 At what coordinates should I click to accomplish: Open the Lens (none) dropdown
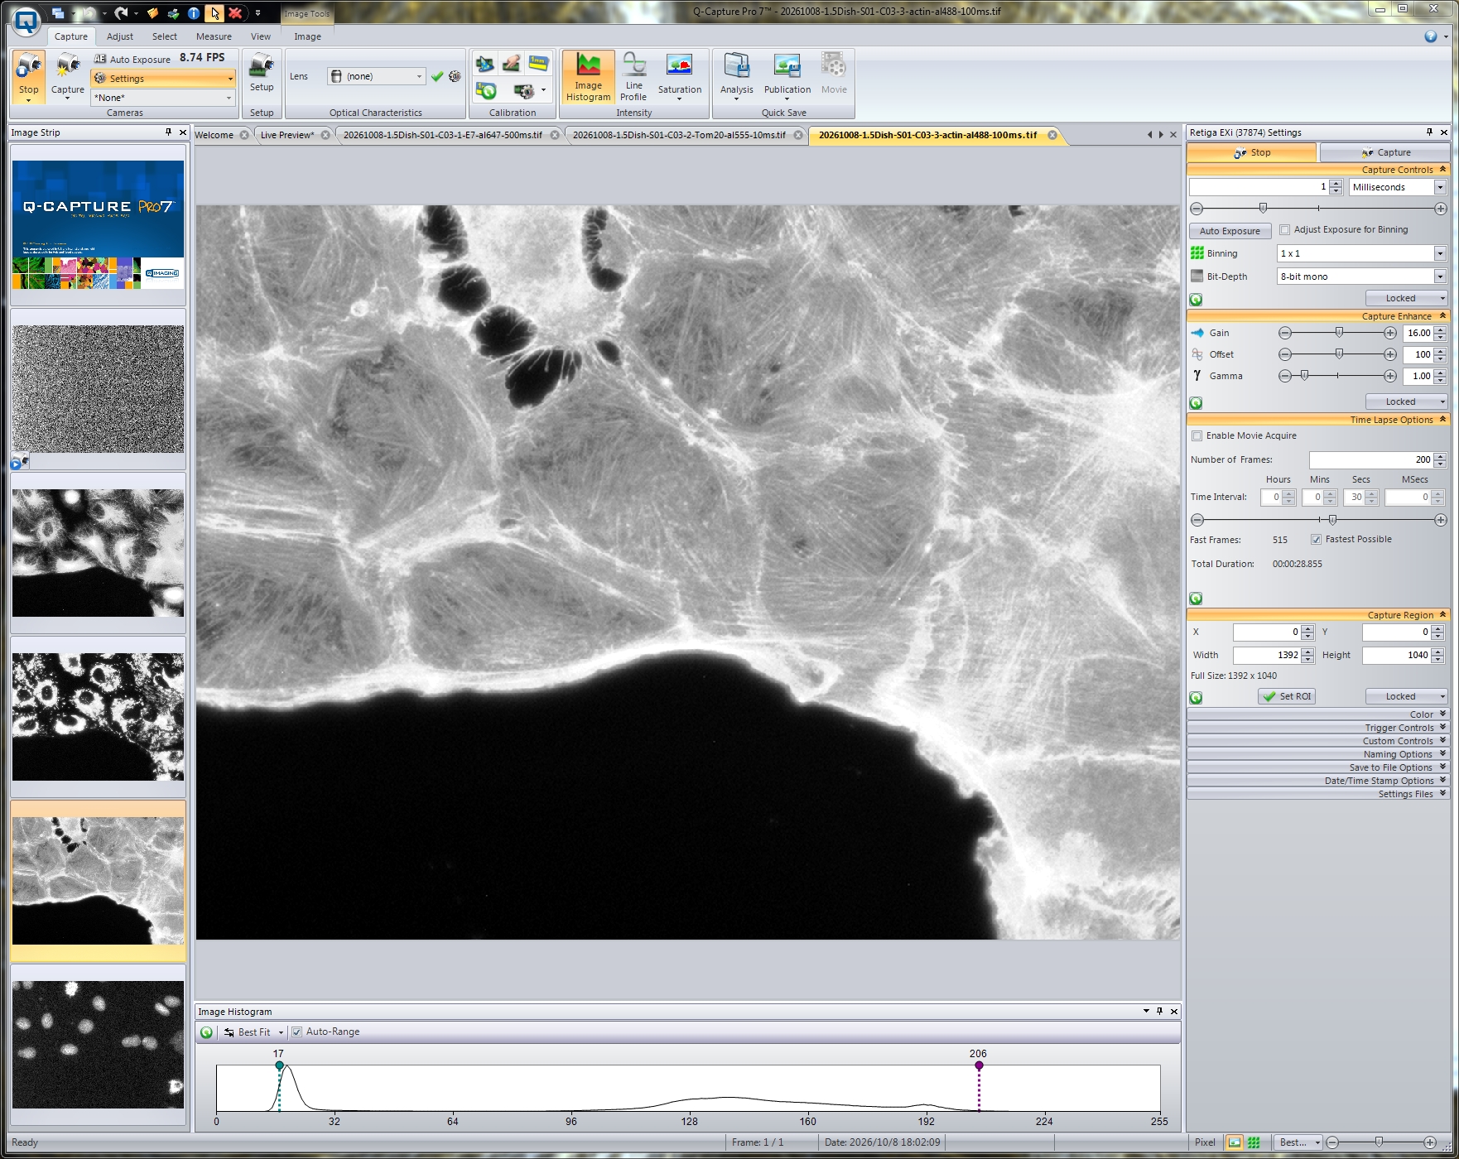(377, 76)
